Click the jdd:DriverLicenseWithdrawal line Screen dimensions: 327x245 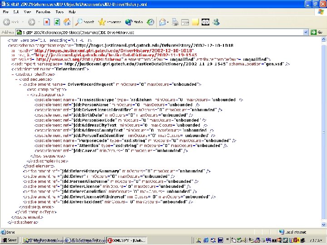point(119,196)
